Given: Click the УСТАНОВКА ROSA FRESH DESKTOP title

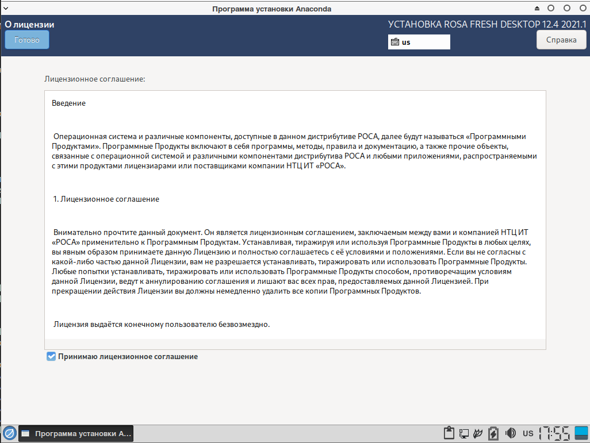Looking at the screenshot, I should pos(487,25).
